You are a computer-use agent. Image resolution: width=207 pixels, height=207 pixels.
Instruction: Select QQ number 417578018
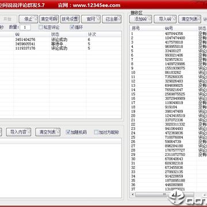coord(174,43)
